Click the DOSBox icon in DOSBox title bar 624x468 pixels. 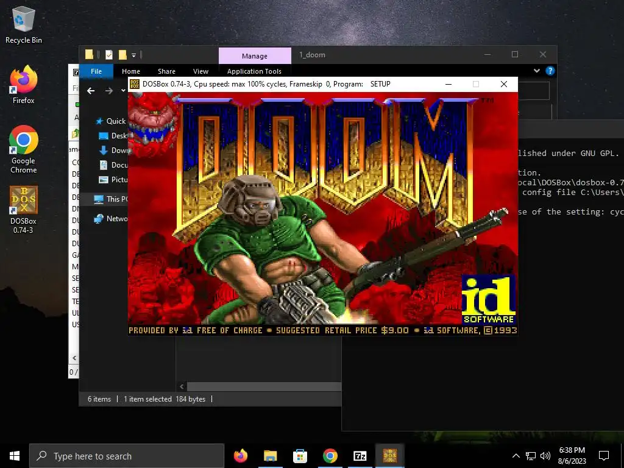click(x=135, y=84)
